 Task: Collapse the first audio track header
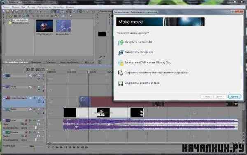click(4, 120)
